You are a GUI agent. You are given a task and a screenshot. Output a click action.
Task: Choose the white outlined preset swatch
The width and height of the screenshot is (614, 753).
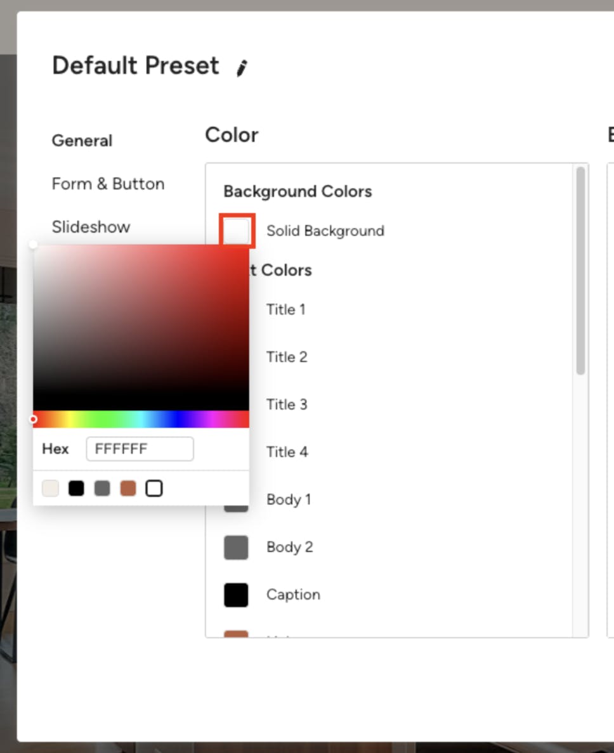point(154,488)
